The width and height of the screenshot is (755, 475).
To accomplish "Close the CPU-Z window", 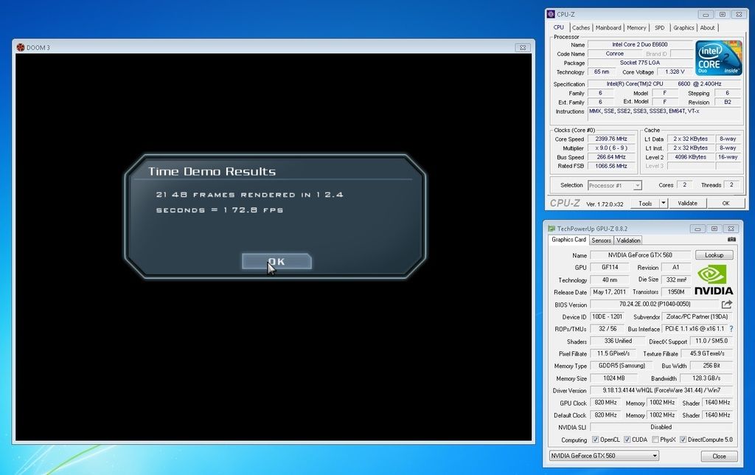I will pyautogui.click(x=739, y=15).
